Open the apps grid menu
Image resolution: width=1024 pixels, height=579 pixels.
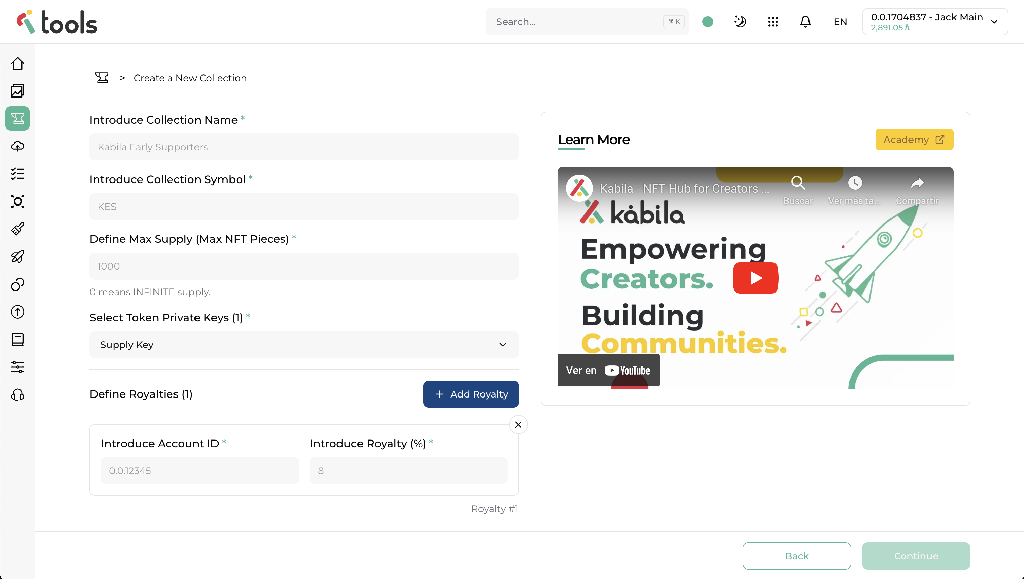pyautogui.click(x=773, y=21)
